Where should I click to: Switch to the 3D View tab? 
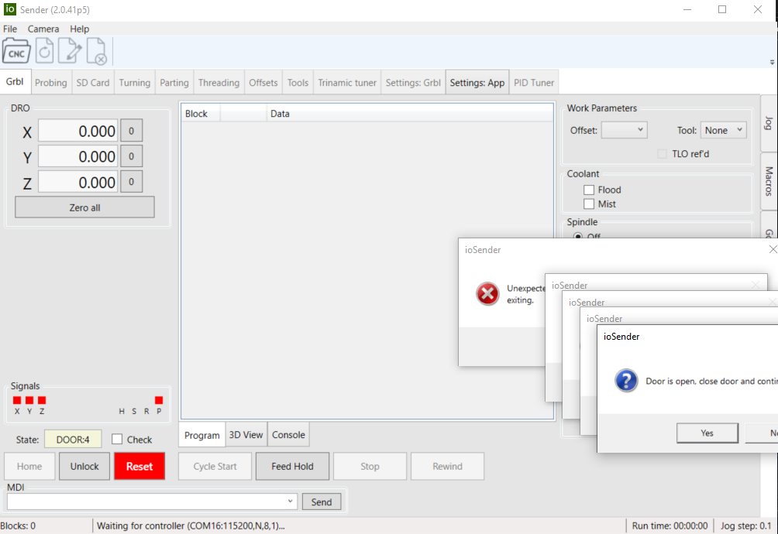246,434
